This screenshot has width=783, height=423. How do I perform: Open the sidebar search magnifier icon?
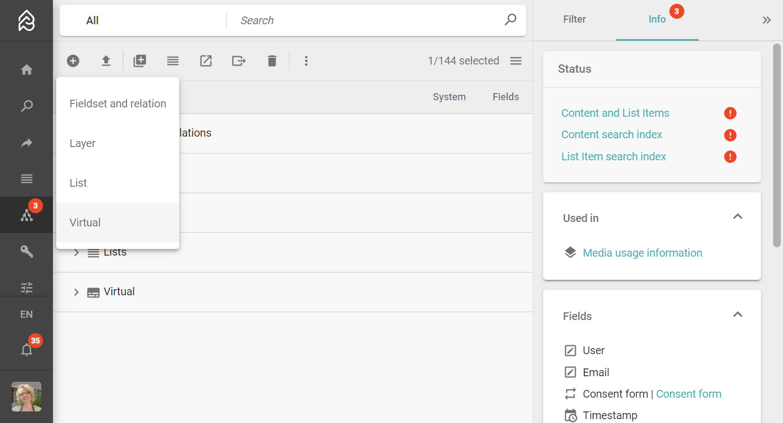26,106
